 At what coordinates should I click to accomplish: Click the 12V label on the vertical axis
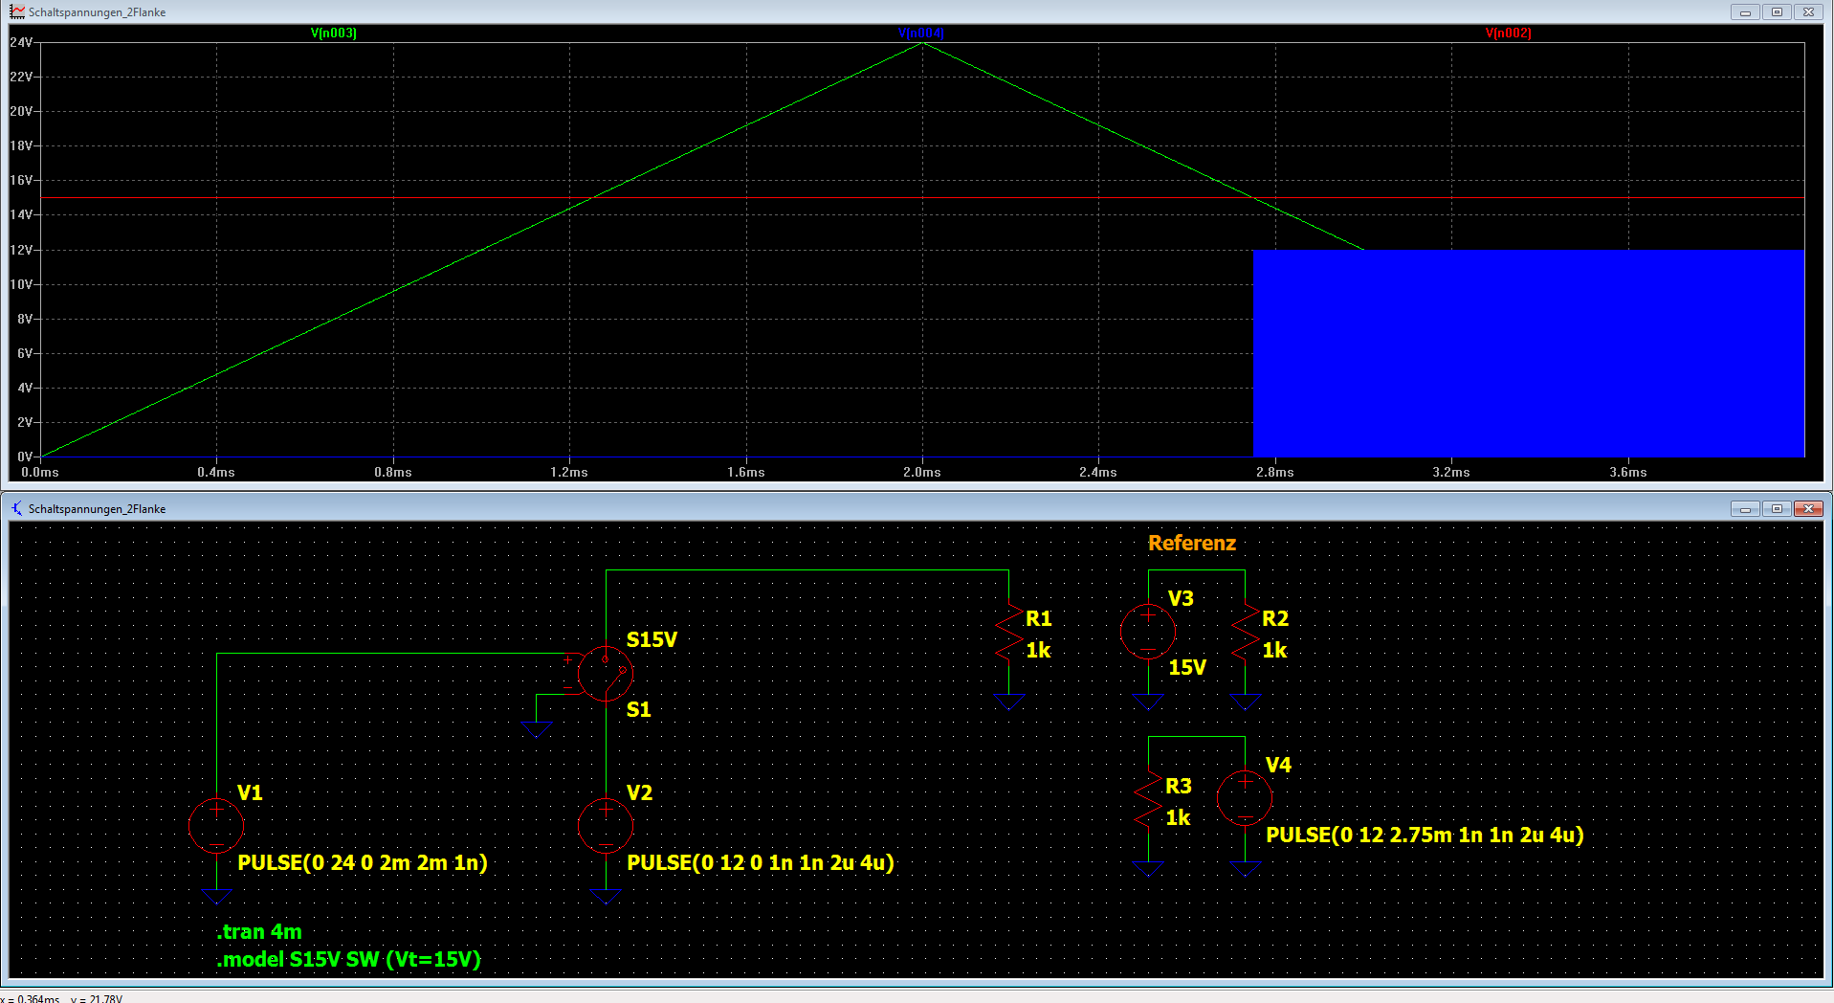pyautogui.click(x=21, y=250)
